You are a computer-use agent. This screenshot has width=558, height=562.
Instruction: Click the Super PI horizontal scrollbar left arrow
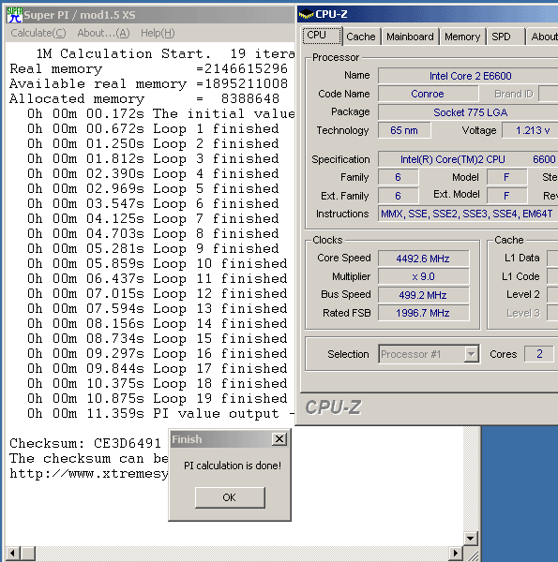12,554
